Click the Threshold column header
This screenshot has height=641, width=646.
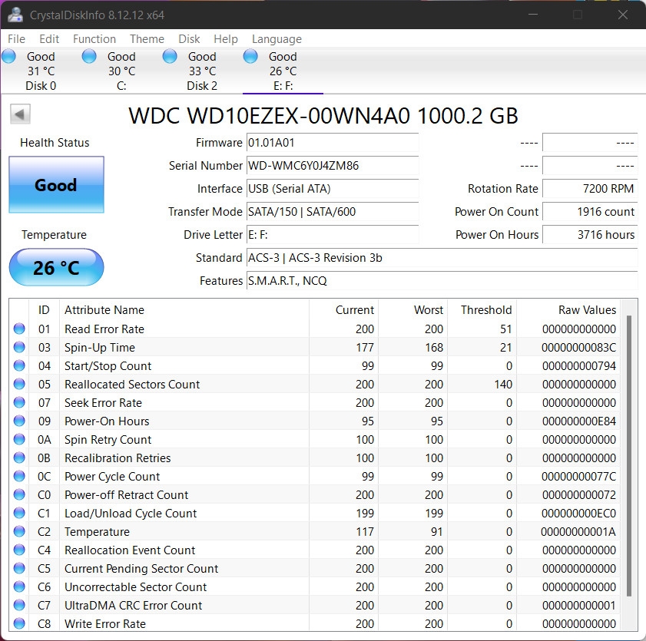(486, 309)
